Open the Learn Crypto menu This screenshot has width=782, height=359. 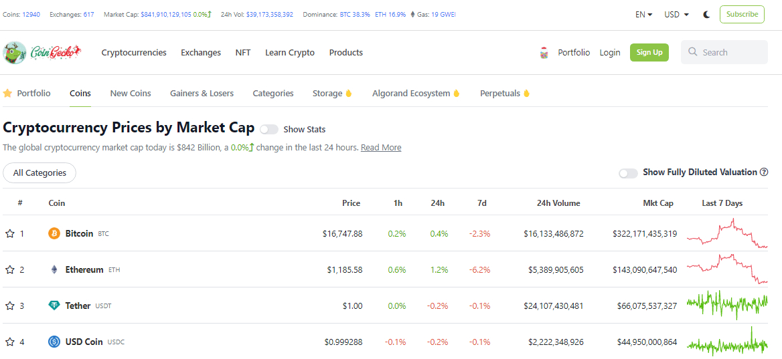click(290, 52)
